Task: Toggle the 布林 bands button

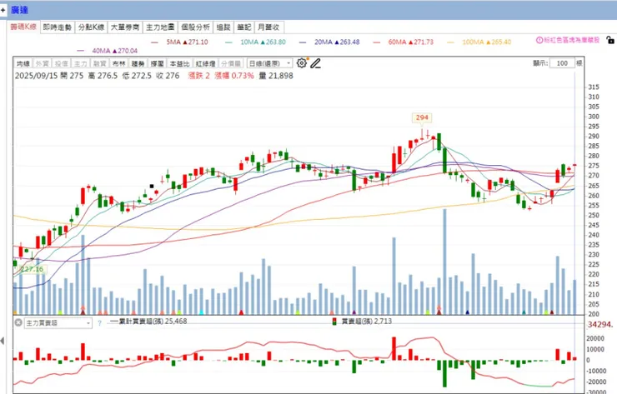Action: click(119, 63)
